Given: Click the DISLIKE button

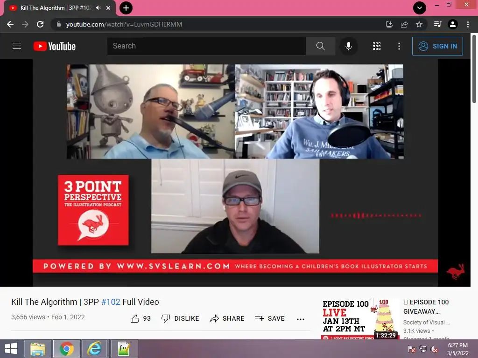Looking at the screenshot, I should coord(180,318).
